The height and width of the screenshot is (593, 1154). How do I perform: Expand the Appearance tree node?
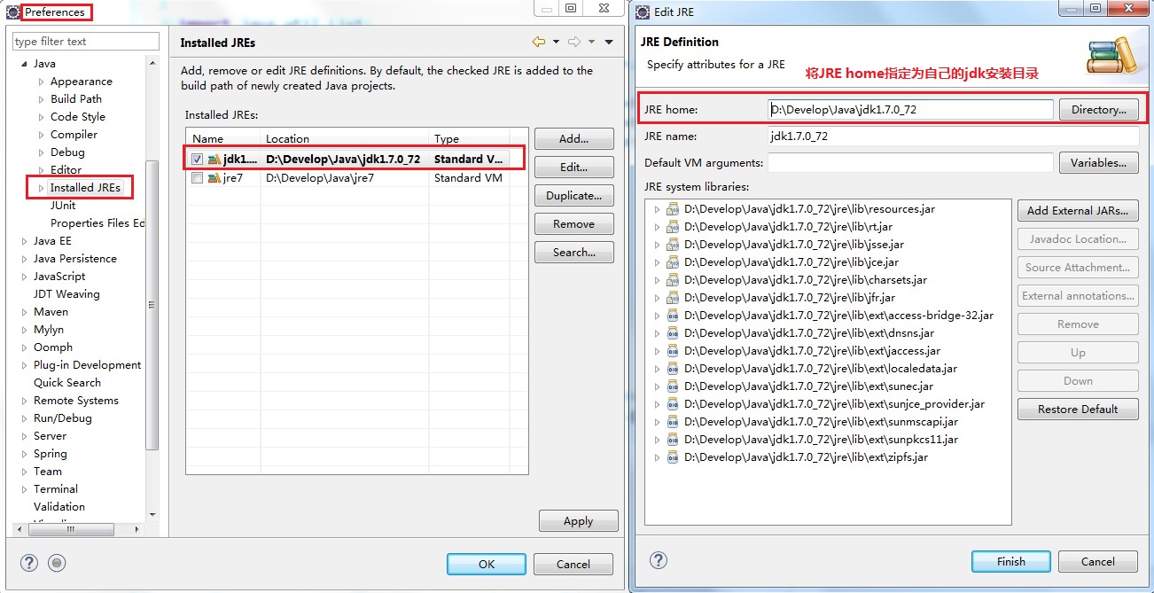pos(41,82)
